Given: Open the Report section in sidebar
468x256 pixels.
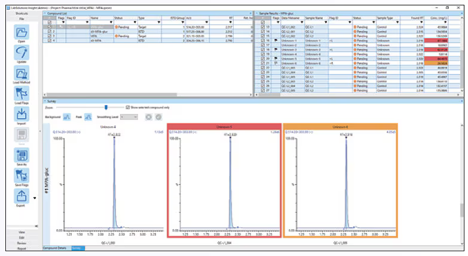Looking at the screenshot, I should [22, 248].
